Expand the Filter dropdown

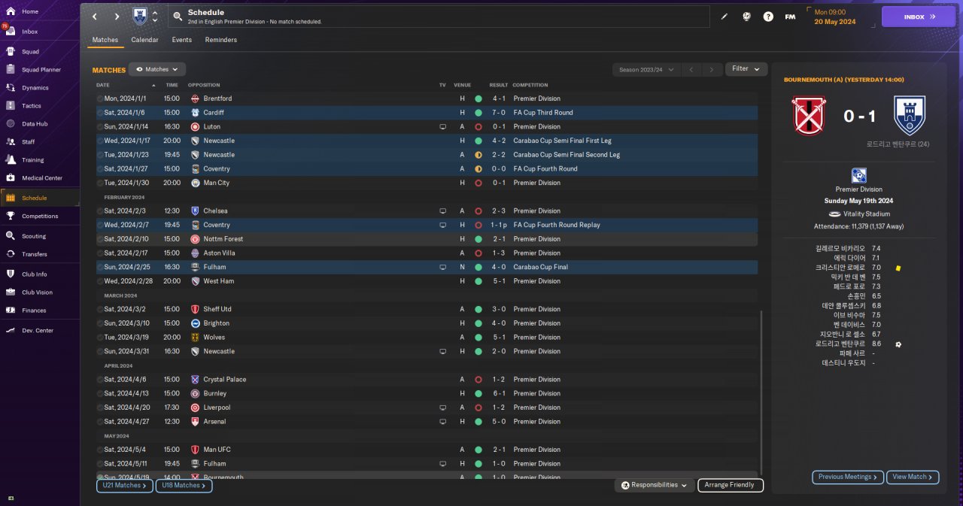(x=746, y=69)
